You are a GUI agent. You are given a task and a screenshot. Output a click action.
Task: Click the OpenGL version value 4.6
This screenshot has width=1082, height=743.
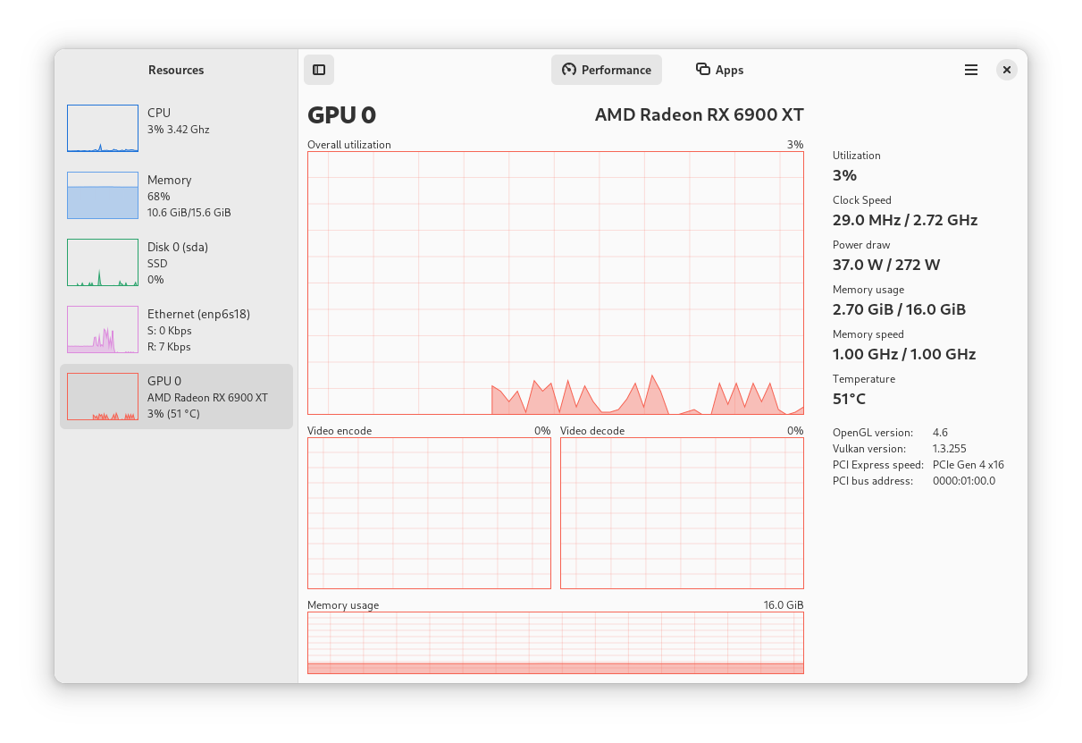click(940, 433)
